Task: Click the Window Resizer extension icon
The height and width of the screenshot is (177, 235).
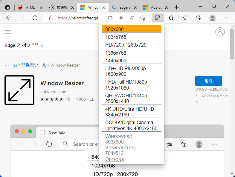Action: (158, 18)
